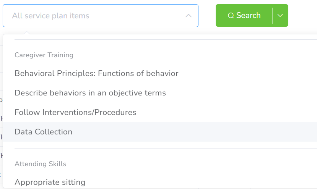This screenshot has height=189, width=317.
Task: Click the Caregiver Training group heading
Action: point(44,55)
